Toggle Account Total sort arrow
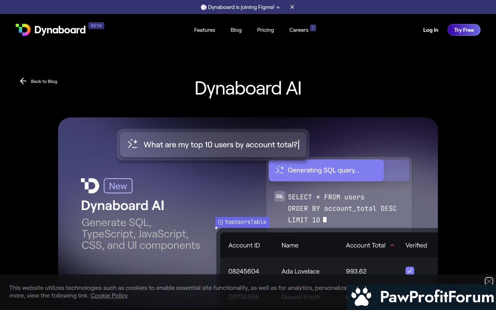Screen dimensions: 496x310 tap(392, 245)
